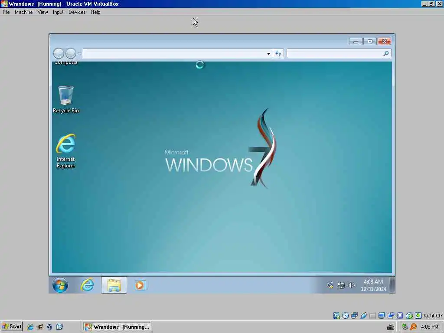
Task: Click the hard disk activity status icon
Action: tap(336, 316)
